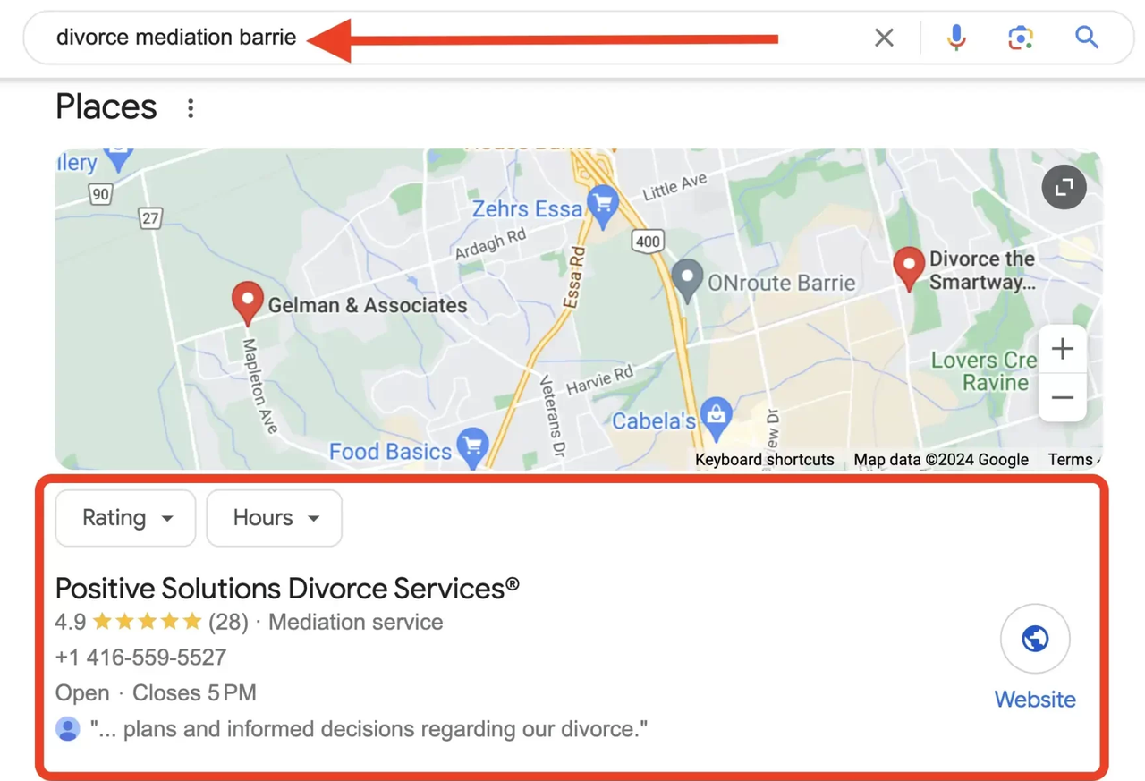Viewport: 1145px width, 781px height.
Task: Clear the search query with the X icon
Action: [x=884, y=38]
